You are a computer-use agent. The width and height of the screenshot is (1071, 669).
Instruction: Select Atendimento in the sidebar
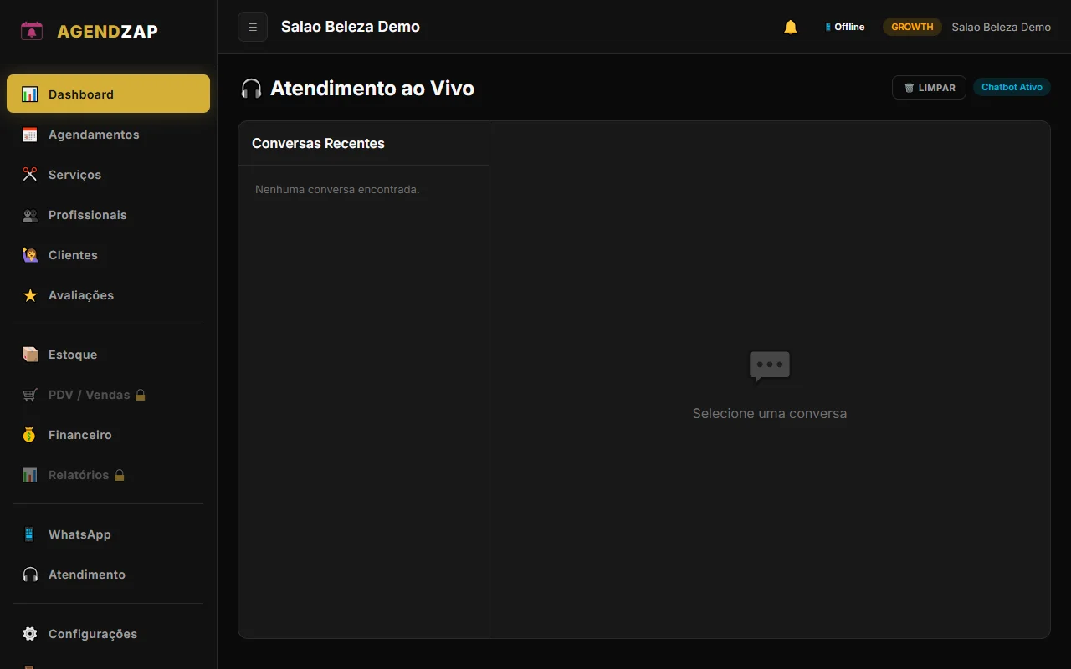tap(86, 575)
